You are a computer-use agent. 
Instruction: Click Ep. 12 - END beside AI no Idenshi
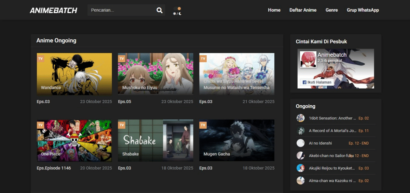click(359, 143)
